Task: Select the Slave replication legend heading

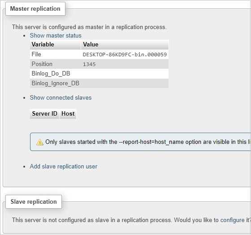Action: 34,201
